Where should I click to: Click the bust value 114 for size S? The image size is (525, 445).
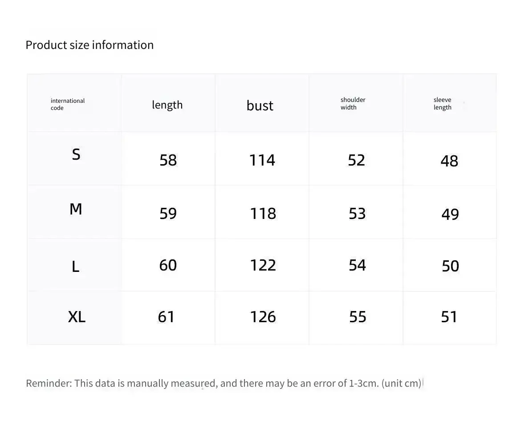click(262, 160)
